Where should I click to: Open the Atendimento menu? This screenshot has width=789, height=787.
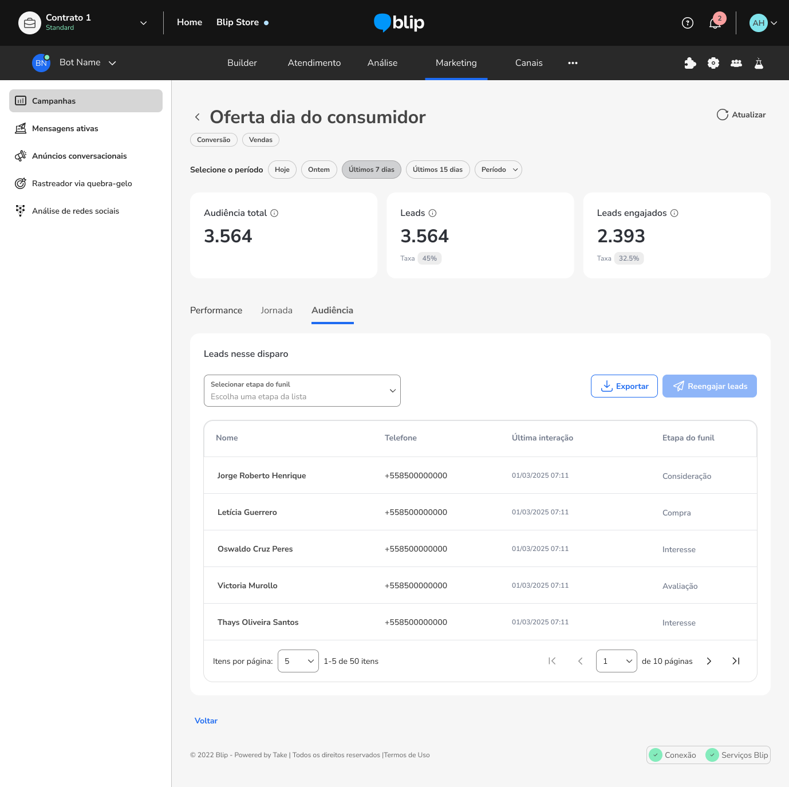click(314, 63)
